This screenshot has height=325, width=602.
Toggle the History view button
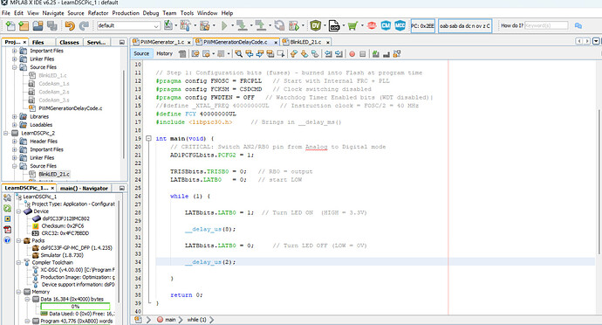[164, 53]
